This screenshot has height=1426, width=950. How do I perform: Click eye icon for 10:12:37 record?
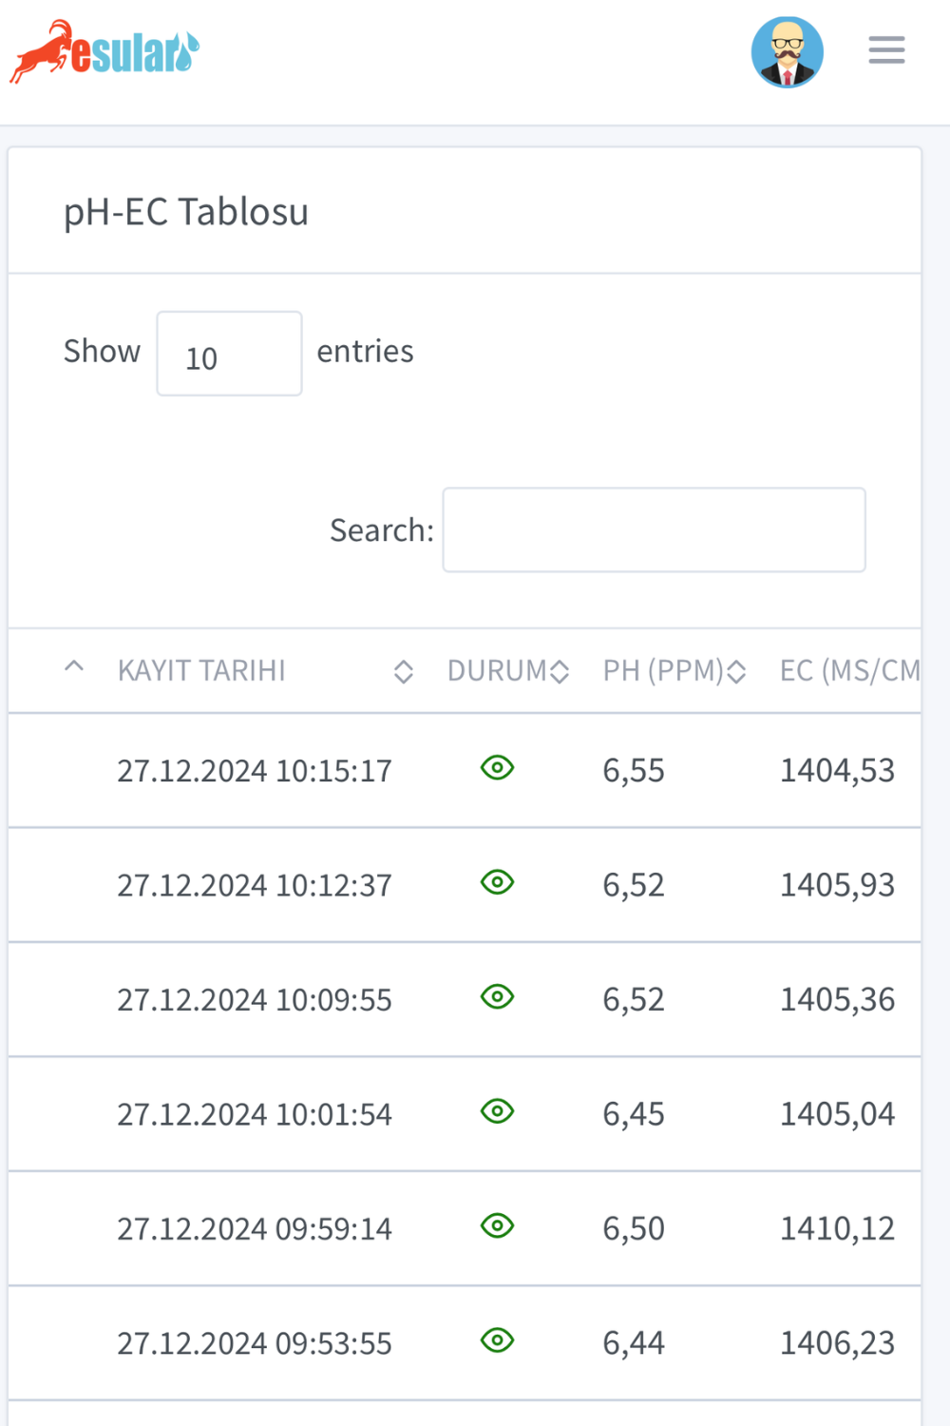coord(497,882)
